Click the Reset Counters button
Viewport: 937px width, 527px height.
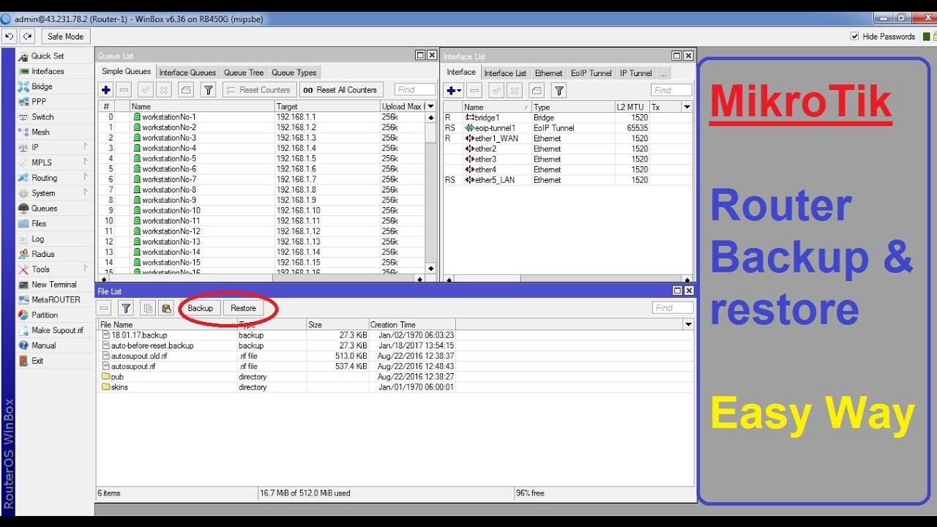258,90
